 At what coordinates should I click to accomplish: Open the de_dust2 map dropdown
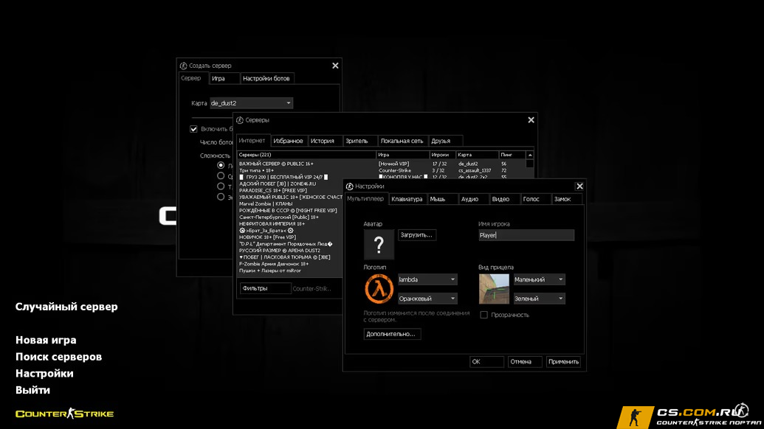point(251,103)
